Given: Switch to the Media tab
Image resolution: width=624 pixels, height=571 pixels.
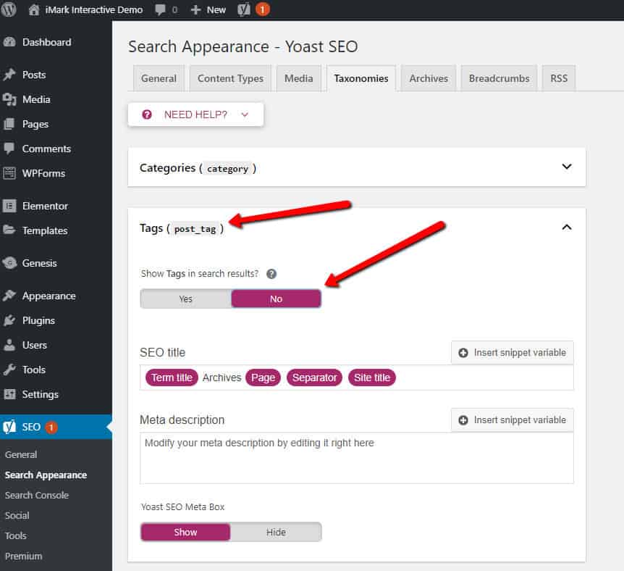Looking at the screenshot, I should tap(298, 78).
